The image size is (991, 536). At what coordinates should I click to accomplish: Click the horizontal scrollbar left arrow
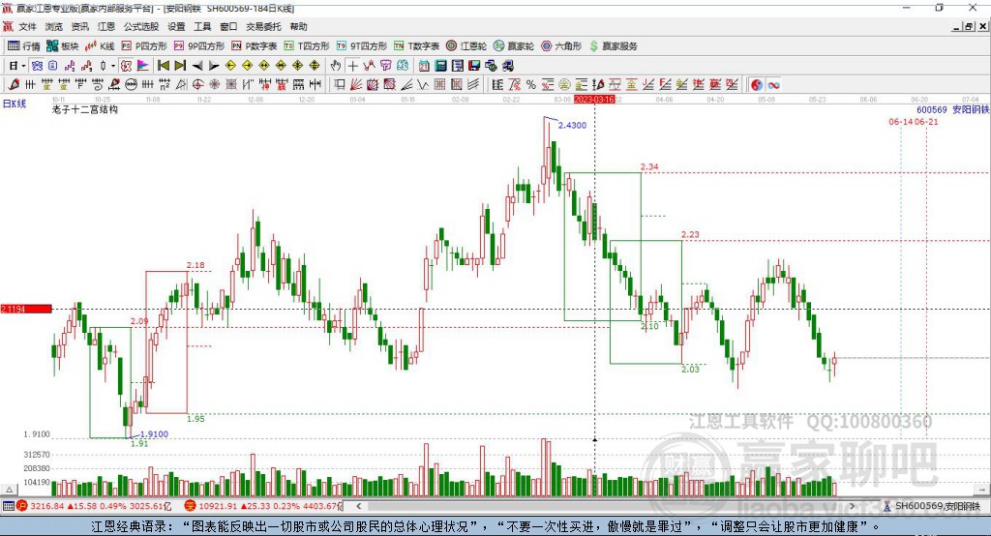(x=359, y=506)
